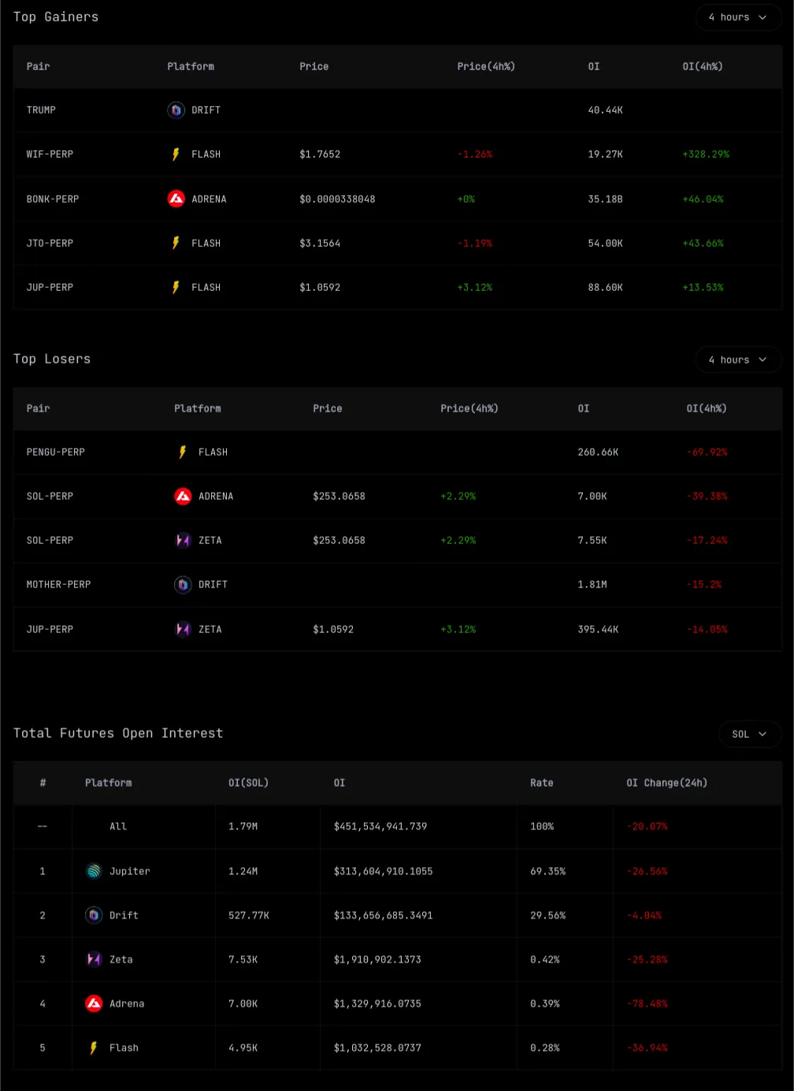Click the Flash lightning icon in the WIF-PERP row
Screen dimensions: 794x1091
point(176,155)
